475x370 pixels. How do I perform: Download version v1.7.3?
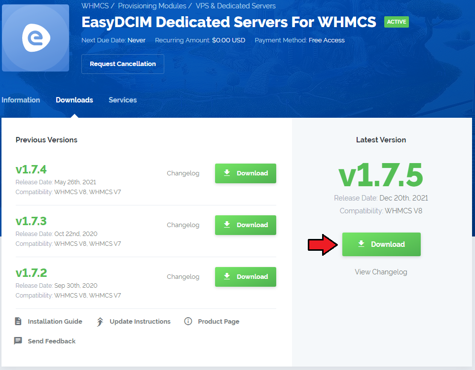click(x=245, y=225)
